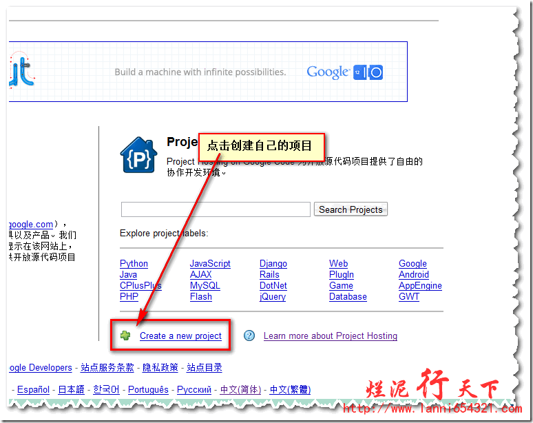The image size is (533, 423).
Task: Open the AppEngine label link
Action: 420,286
